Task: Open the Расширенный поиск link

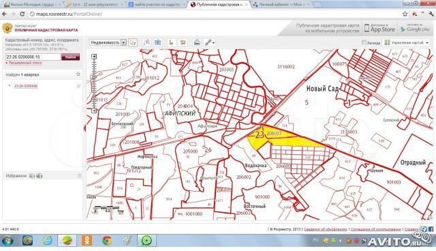Action: point(25,63)
